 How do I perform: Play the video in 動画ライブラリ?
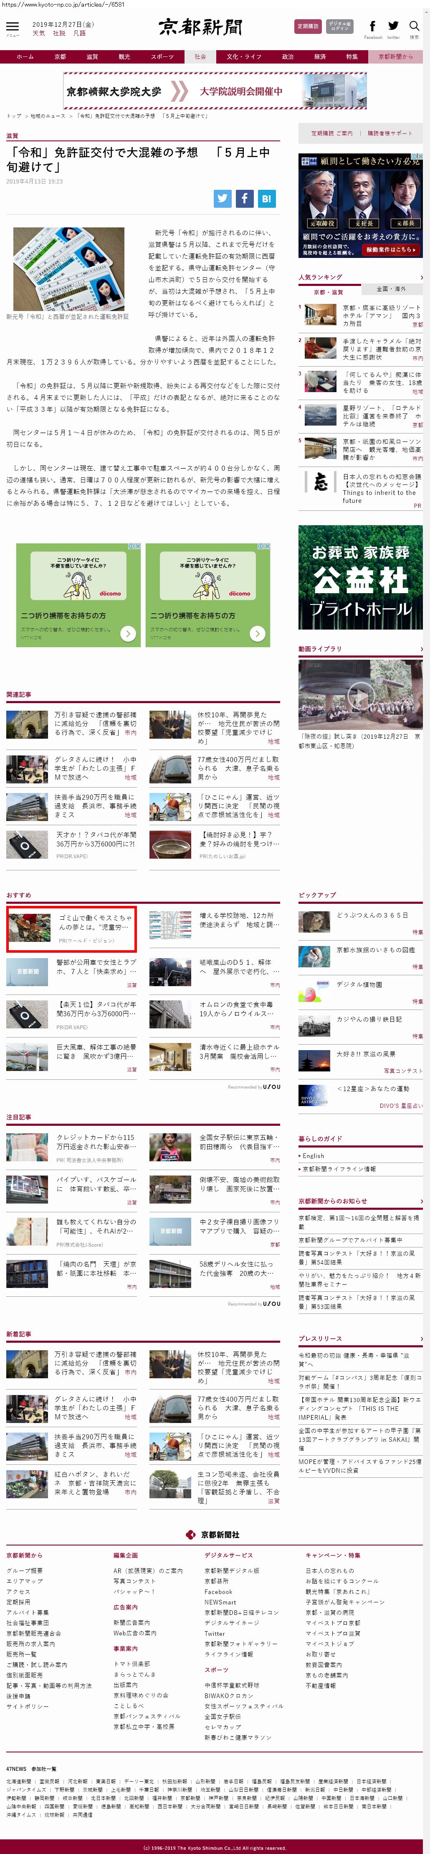click(x=359, y=694)
